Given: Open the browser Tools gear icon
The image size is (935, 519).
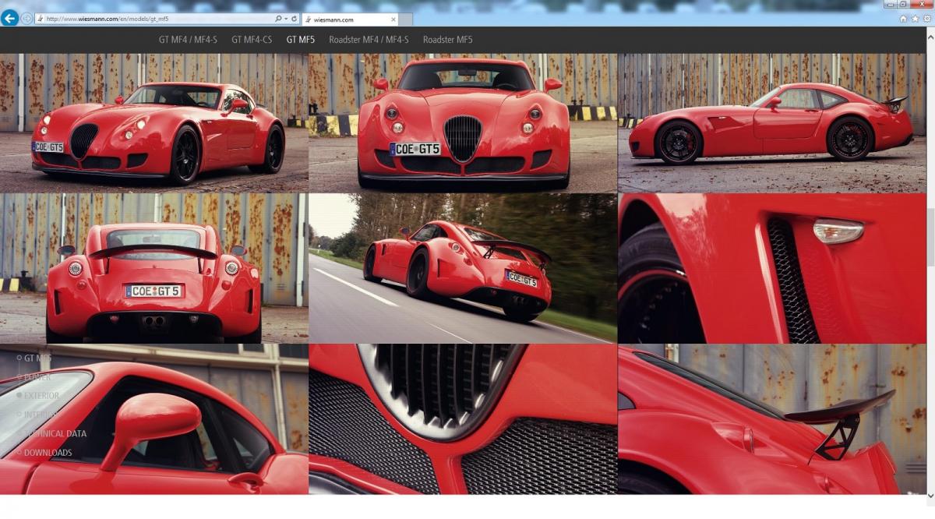Looking at the screenshot, I should tap(926, 19).
